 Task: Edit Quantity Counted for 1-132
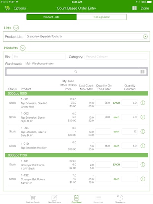tap(130, 179)
